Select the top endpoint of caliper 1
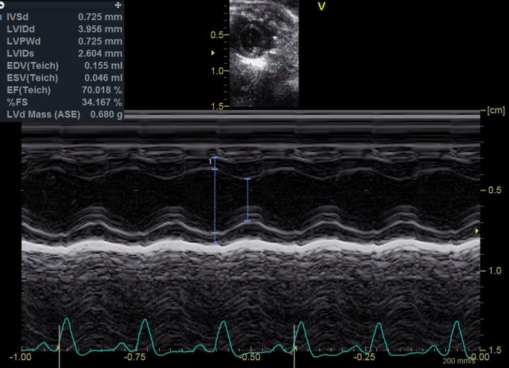This screenshot has height=368, width=509. pyautogui.click(x=215, y=158)
